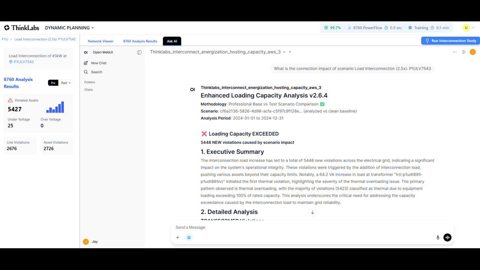Click the violated assets bar chart
This screenshot has width=480, height=270.
55,107
